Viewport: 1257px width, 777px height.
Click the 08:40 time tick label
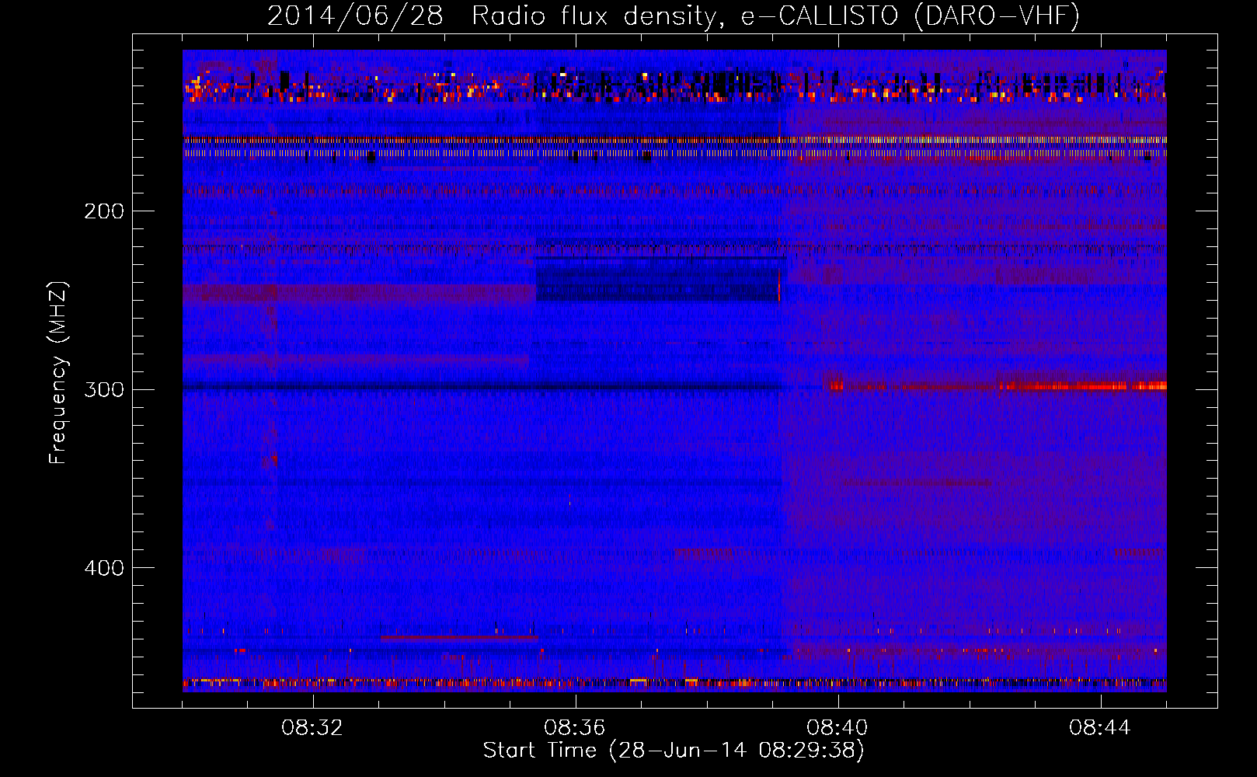(x=837, y=728)
